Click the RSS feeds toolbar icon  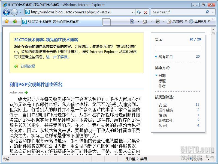pos(145,22)
